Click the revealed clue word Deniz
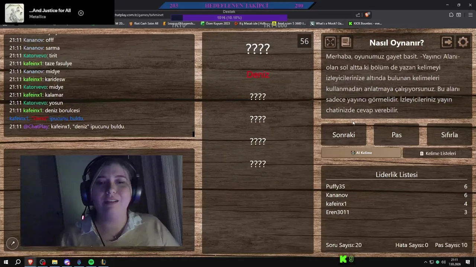This screenshot has width=476, height=267. tap(258, 75)
